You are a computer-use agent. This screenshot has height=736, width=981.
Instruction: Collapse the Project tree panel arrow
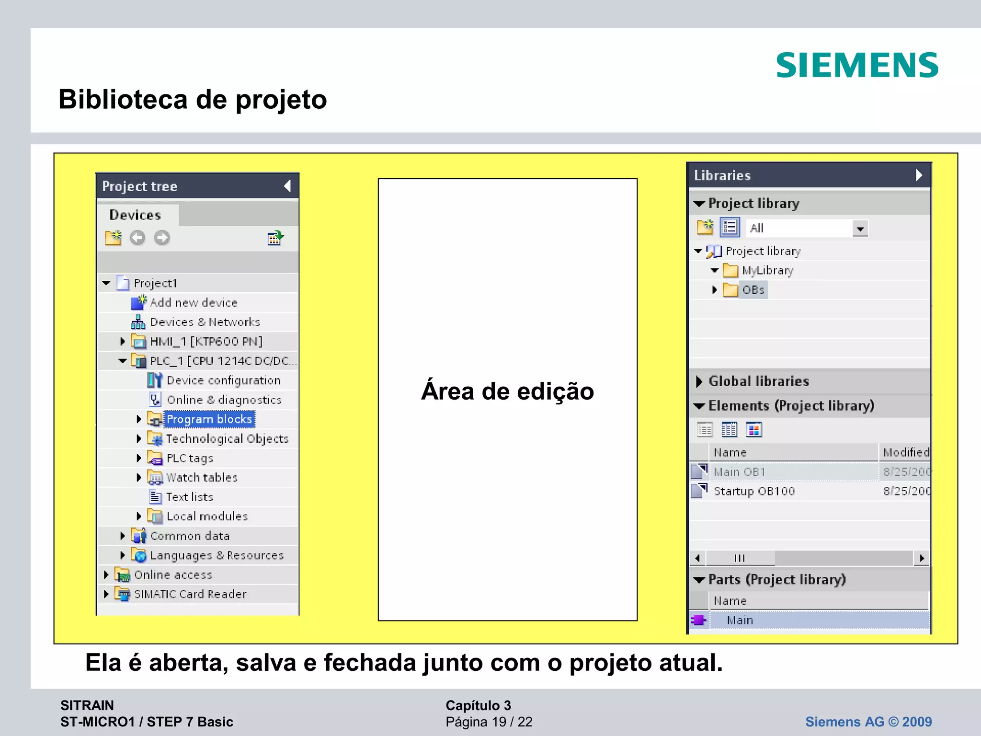287,186
